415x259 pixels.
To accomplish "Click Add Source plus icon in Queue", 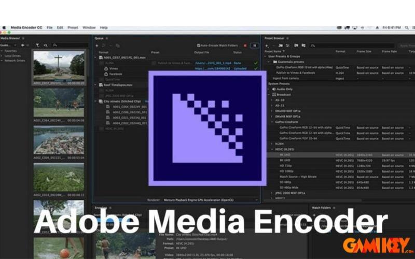I will [x=97, y=46].
